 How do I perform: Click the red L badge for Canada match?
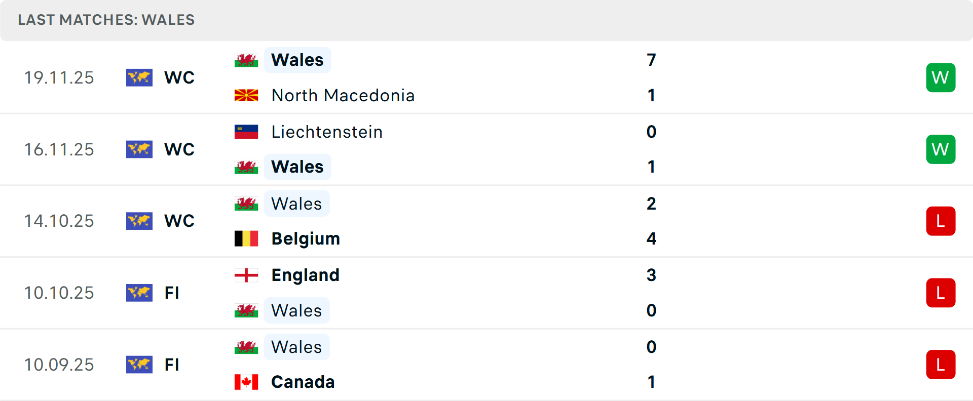click(x=941, y=365)
